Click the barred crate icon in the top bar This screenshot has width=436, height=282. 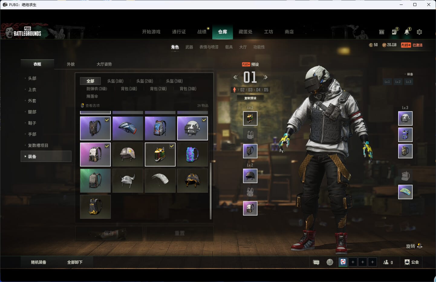[x=382, y=32]
